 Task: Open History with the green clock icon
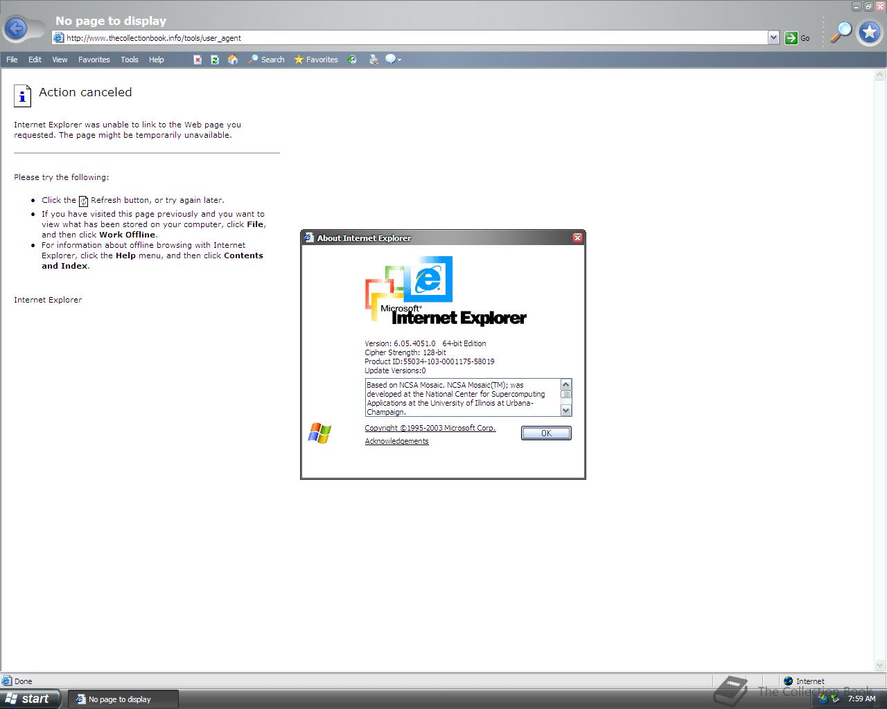click(x=352, y=60)
